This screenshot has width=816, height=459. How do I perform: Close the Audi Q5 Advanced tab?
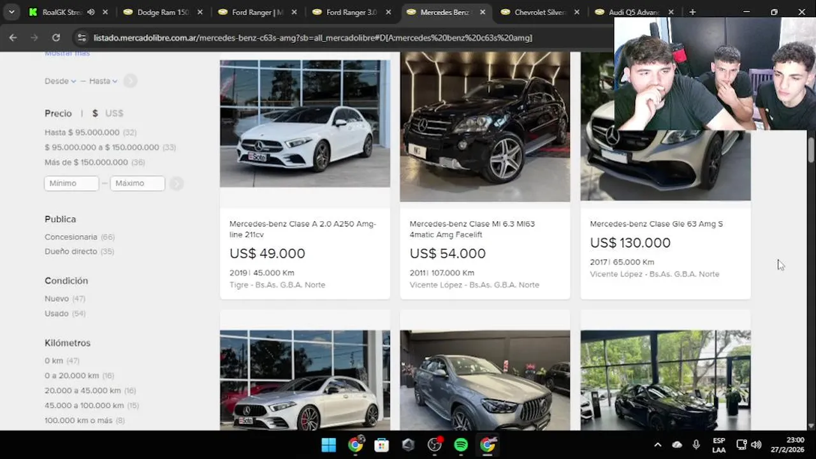point(671,12)
